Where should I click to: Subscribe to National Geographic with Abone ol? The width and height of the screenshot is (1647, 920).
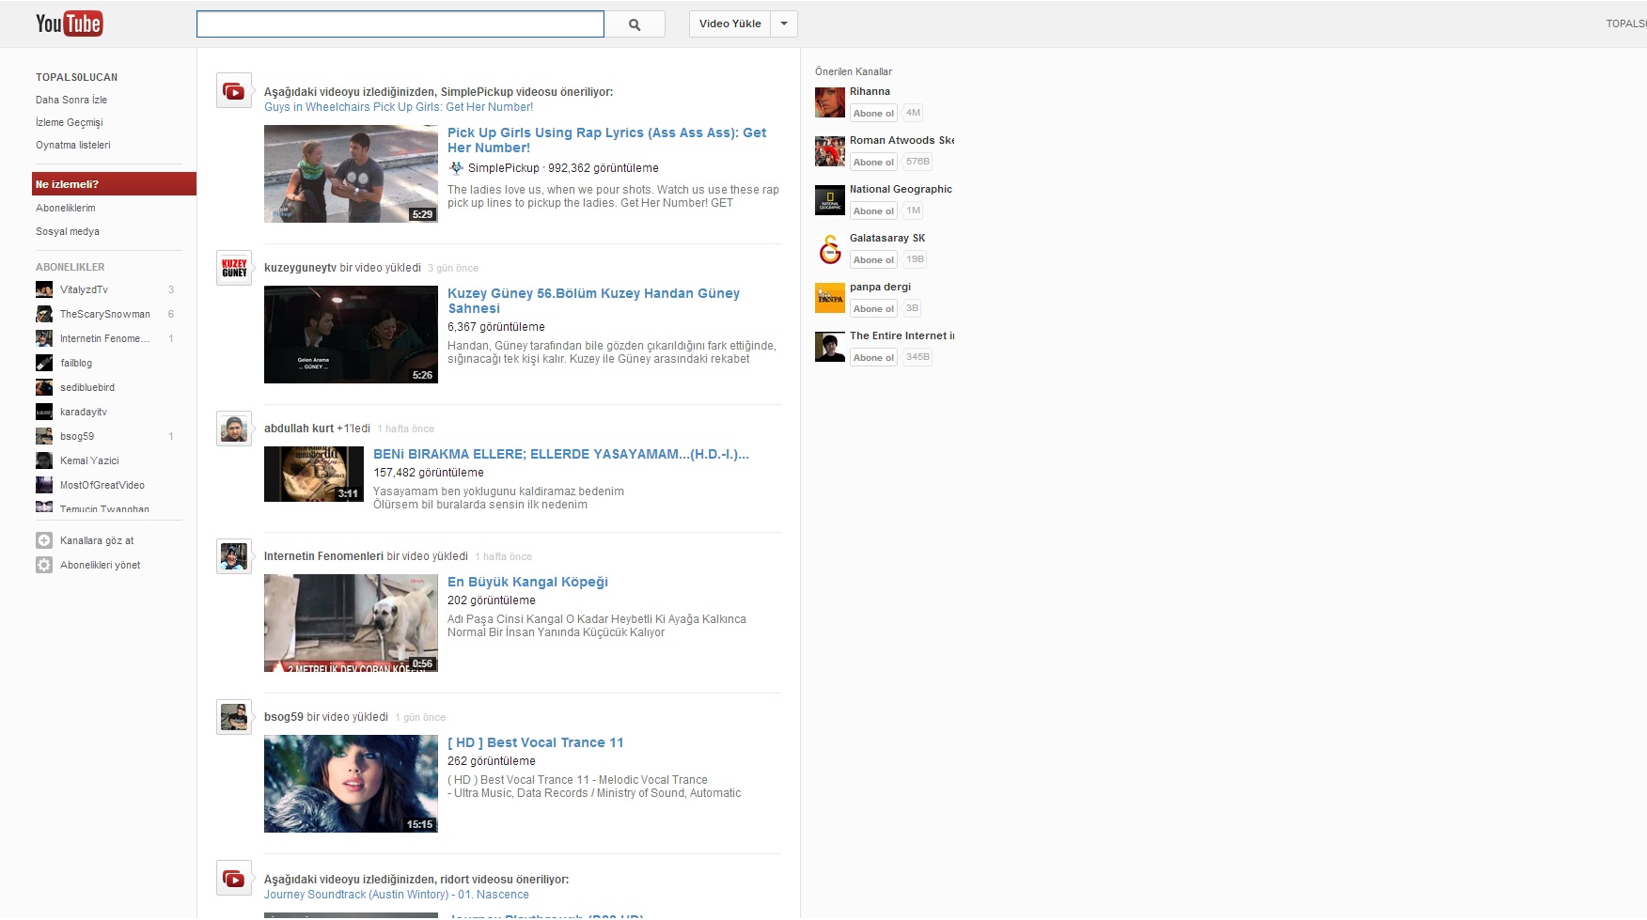tap(873, 211)
